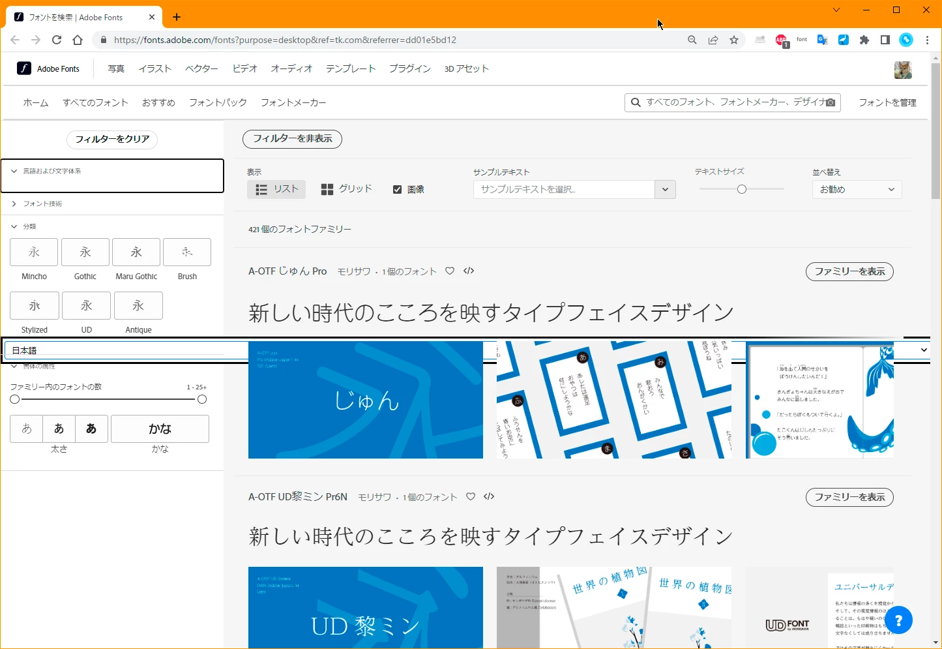Open the tab search chevron
This screenshot has height=649, width=942.
(x=836, y=10)
